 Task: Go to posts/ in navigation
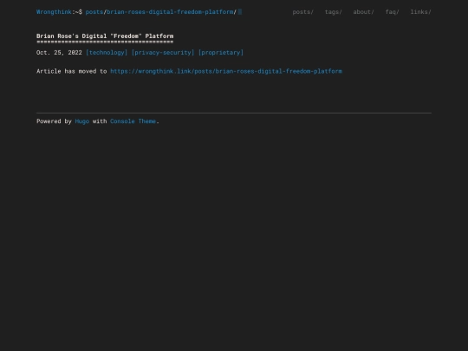(303, 12)
